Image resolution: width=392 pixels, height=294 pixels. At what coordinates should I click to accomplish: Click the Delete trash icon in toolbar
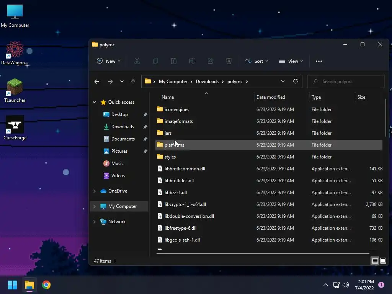(x=229, y=61)
